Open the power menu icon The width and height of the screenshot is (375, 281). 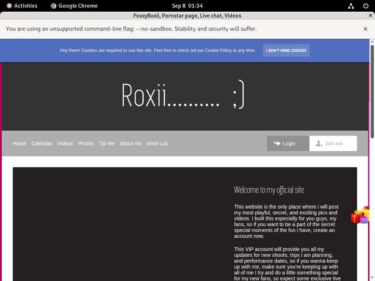(366, 5)
